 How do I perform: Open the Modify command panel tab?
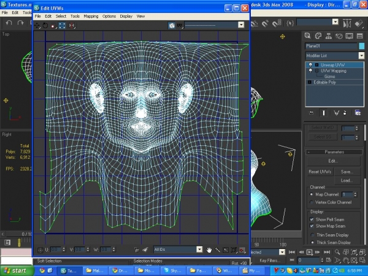[318, 36]
